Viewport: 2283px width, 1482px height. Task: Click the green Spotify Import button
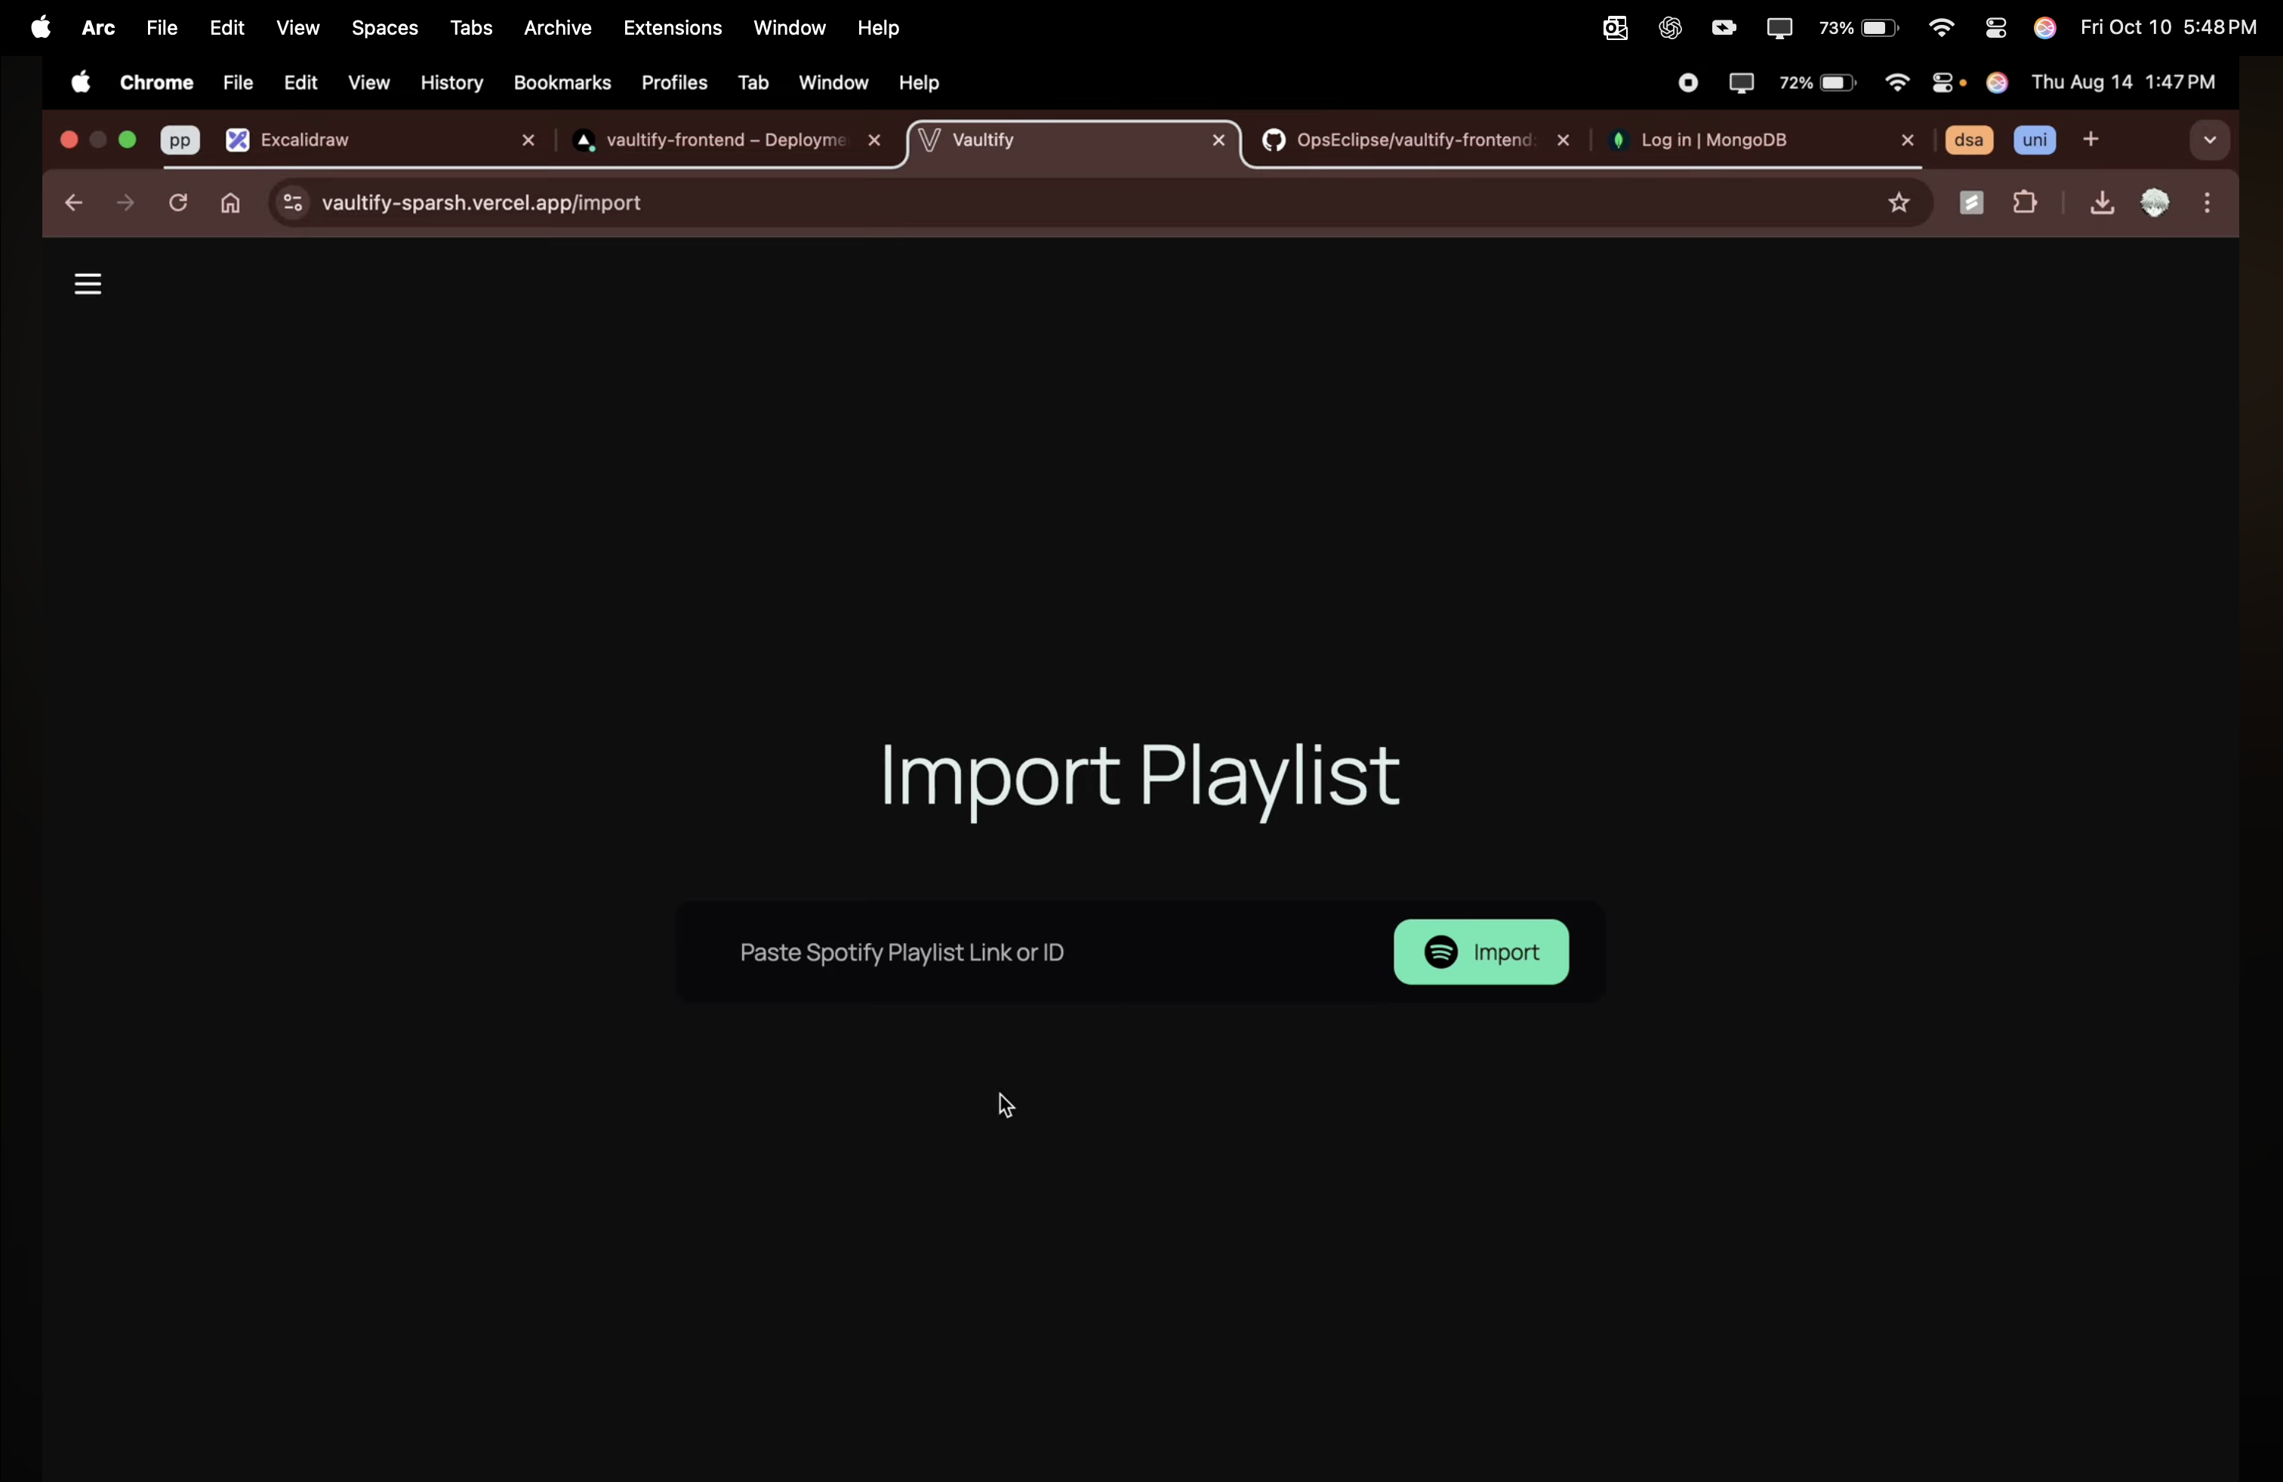click(1480, 952)
